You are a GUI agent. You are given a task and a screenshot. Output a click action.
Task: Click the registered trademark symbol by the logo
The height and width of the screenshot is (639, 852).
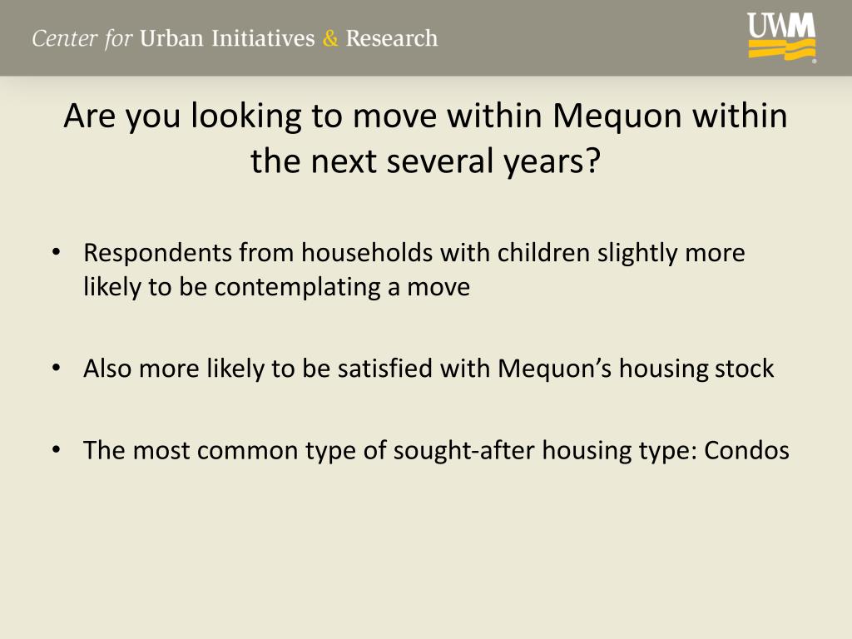coord(814,62)
